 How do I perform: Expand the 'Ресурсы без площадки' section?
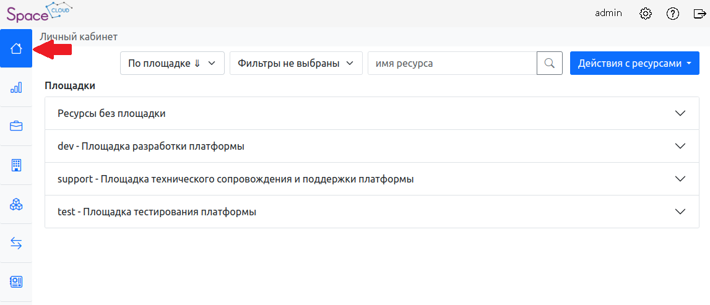point(372,113)
